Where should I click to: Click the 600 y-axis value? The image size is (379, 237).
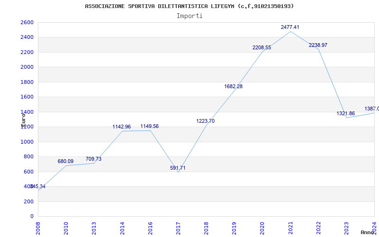point(28,172)
